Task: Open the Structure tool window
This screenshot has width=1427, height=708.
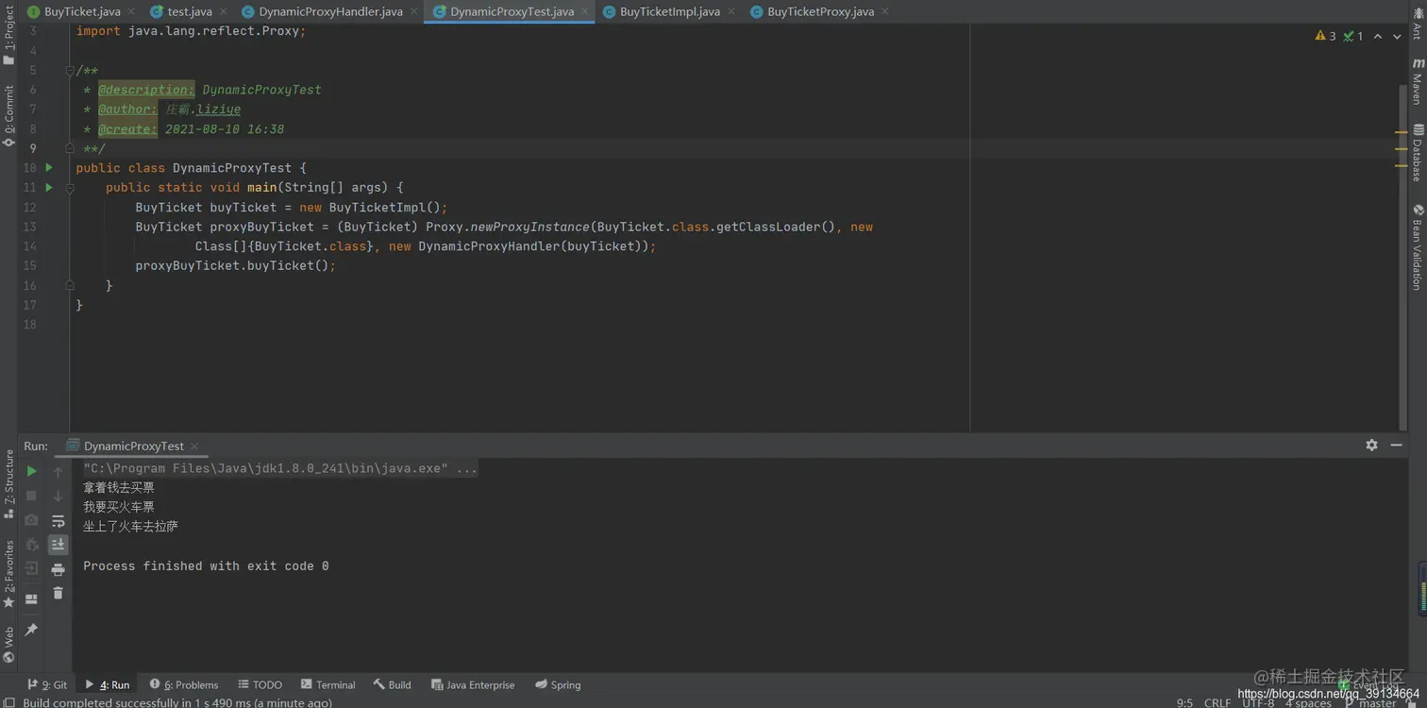Action: [x=8, y=484]
